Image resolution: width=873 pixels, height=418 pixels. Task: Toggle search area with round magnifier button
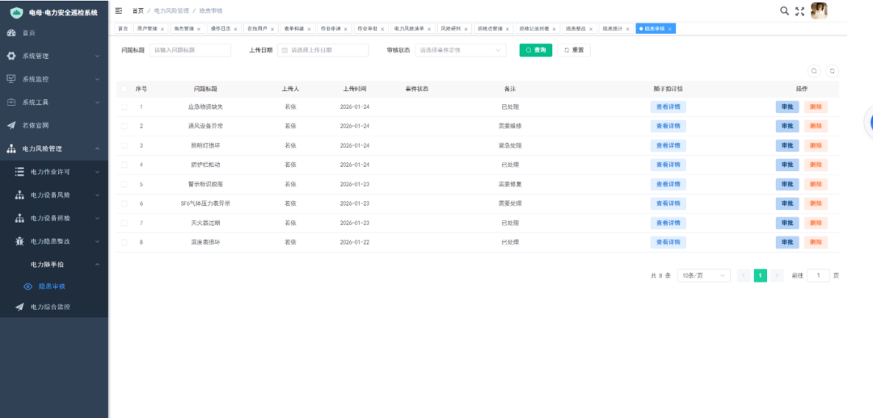[x=814, y=71]
